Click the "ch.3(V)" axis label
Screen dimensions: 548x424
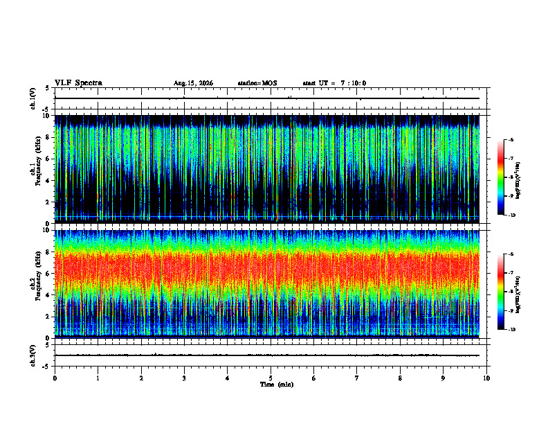click(x=33, y=355)
